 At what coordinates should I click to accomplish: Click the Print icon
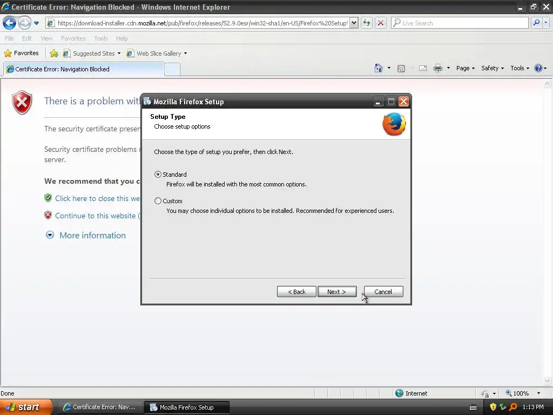click(x=437, y=68)
